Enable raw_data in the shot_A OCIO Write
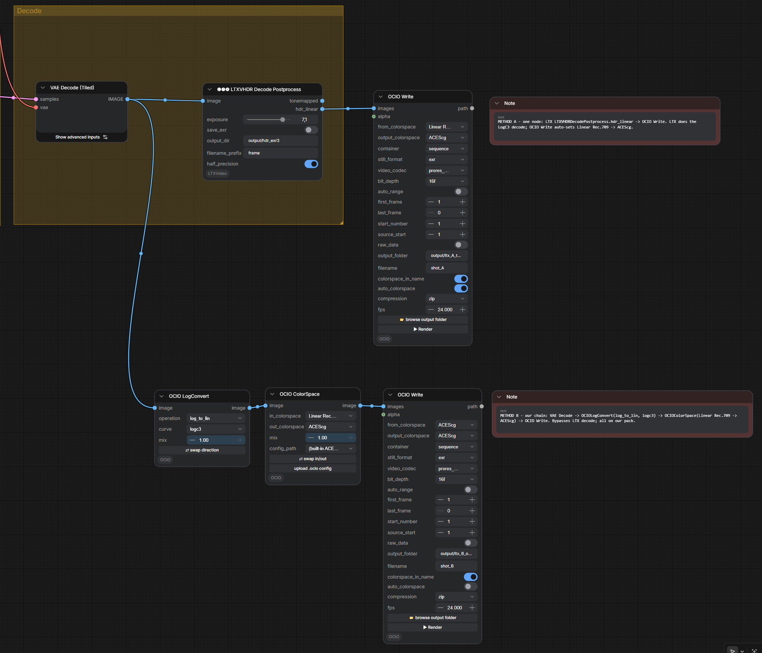The height and width of the screenshot is (653, 762). [x=461, y=245]
